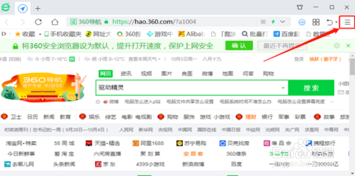Click the green lightning speed-mode icon

(x=273, y=21)
